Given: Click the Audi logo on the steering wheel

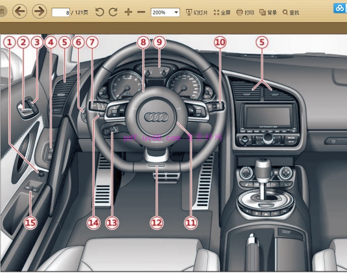Looking at the screenshot, I should tap(157, 117).
